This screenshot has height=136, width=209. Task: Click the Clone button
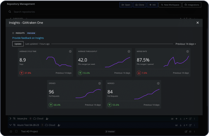pyautogui.click(x=140, y=5)
